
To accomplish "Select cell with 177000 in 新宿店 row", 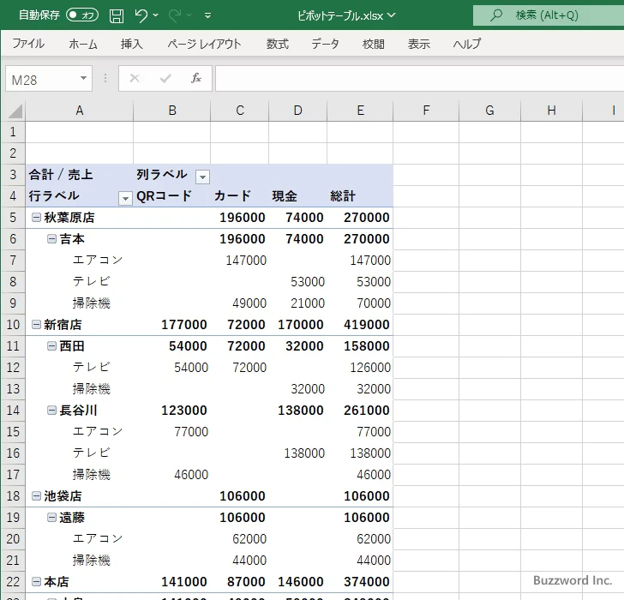I will [x=172, y=325].
